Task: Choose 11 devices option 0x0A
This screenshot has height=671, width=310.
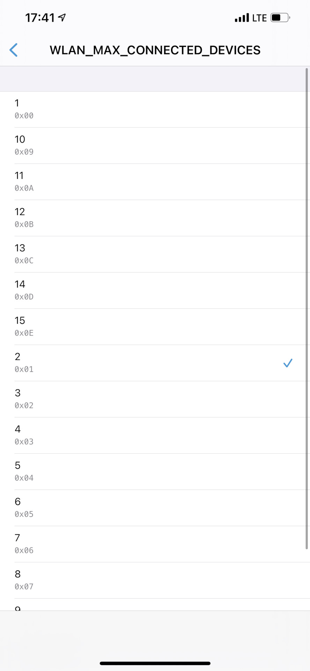Action: (x=155, y=182)
